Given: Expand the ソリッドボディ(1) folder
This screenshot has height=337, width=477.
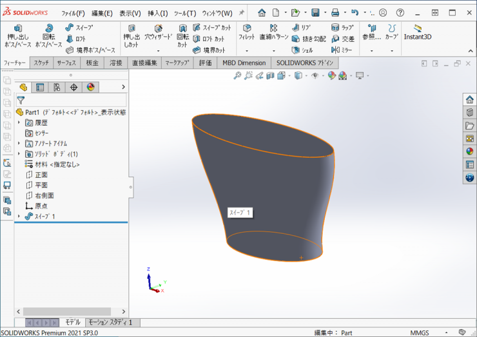Looking at the screenshot, I should pos(19,154).
